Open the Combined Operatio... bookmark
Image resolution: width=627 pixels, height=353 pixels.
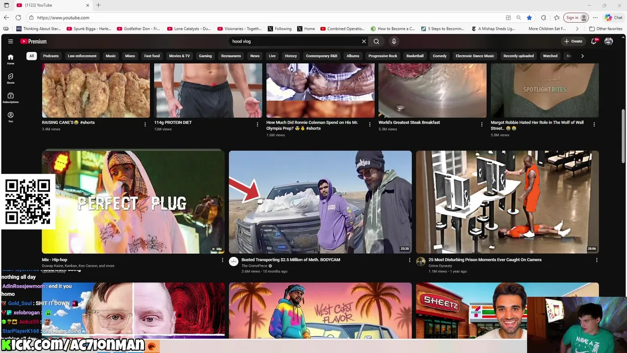tap(342, 29)
